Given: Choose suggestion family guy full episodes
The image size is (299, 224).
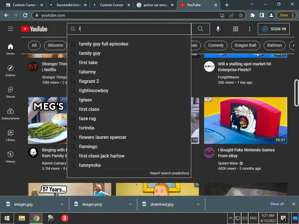Looking at the screenshot, I should click(x=129, y=44).
